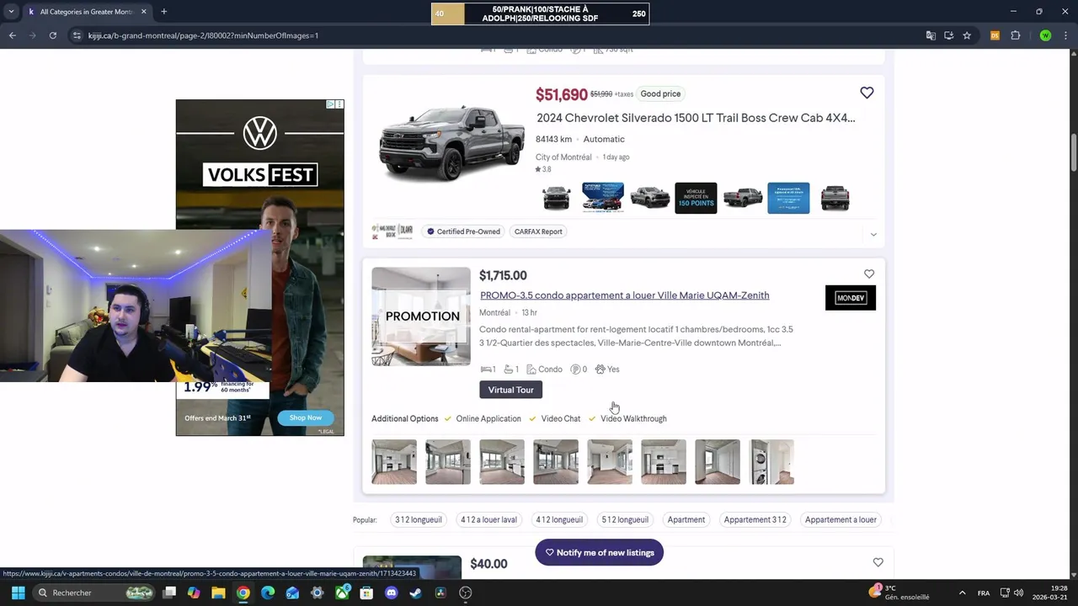This screenshot has width=1078, height=606.
Task: Click the FRA keyboard language indicator
Action: [x=984, y=593]
